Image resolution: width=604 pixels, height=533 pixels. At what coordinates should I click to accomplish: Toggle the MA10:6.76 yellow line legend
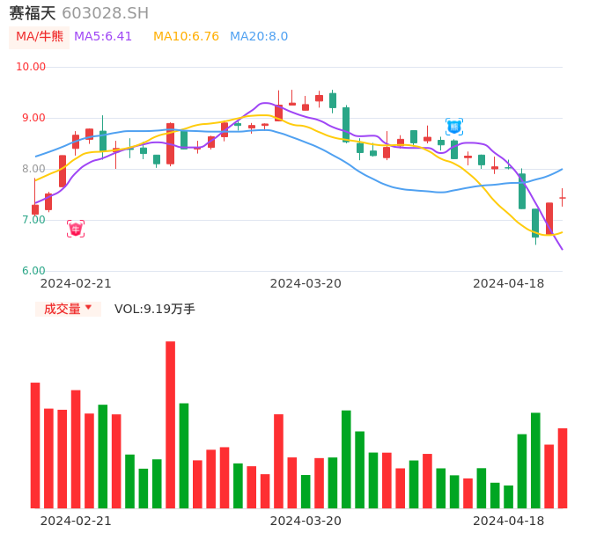coord(186,37)
